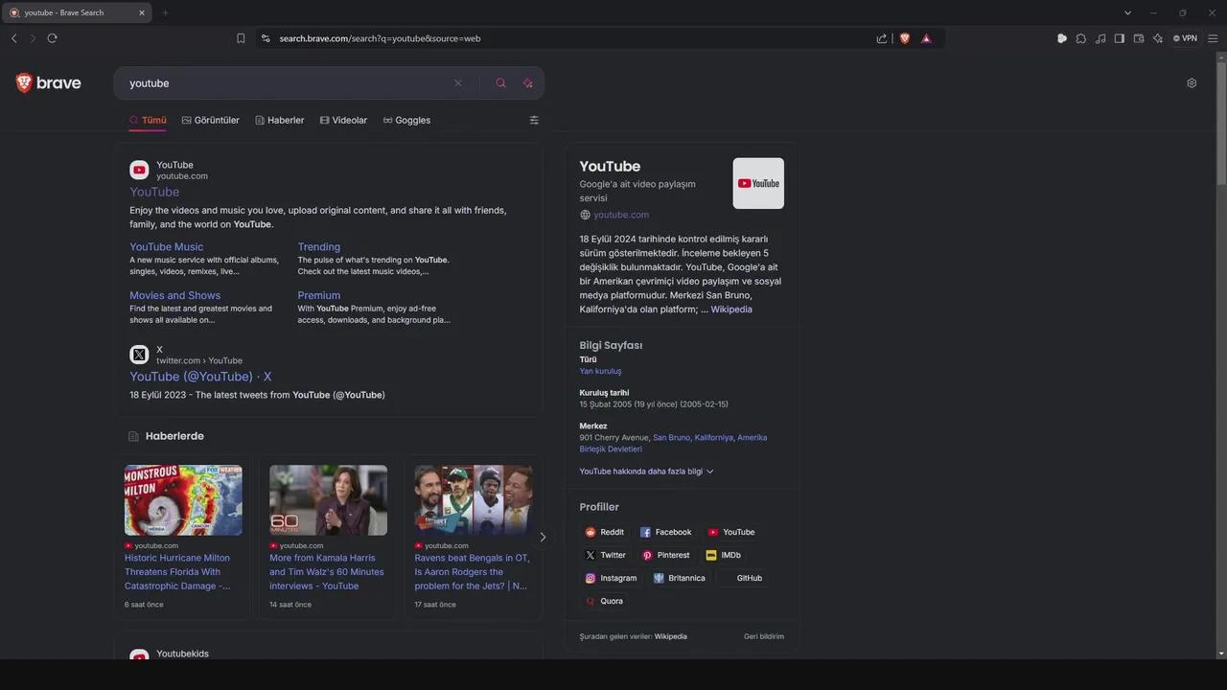
Task: Open the browser hamburger main menu
Action: tap(1213, 38)
